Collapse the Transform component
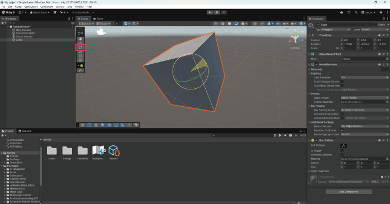The image size is (390, 204). click(x=309, y=35)
